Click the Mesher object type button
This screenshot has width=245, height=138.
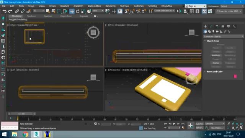point(216,63)
